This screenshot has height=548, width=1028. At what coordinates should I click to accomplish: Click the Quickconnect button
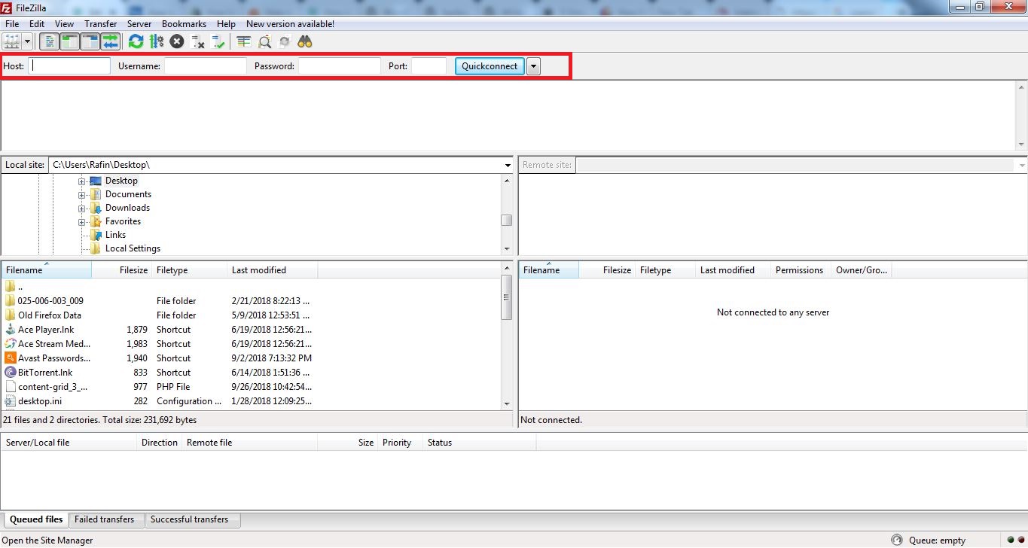[x=490, y=66]
